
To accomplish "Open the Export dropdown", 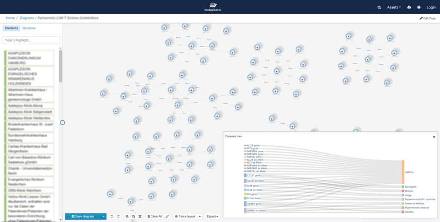I will point(212,216).
